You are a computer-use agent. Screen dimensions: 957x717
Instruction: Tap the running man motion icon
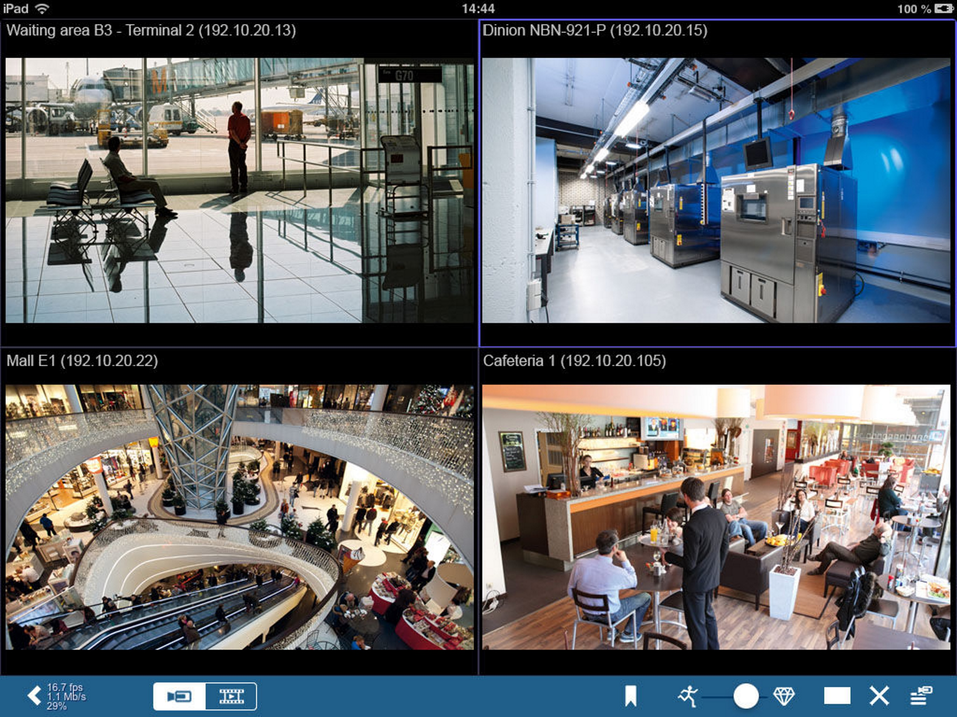click(x=688, y=696)
